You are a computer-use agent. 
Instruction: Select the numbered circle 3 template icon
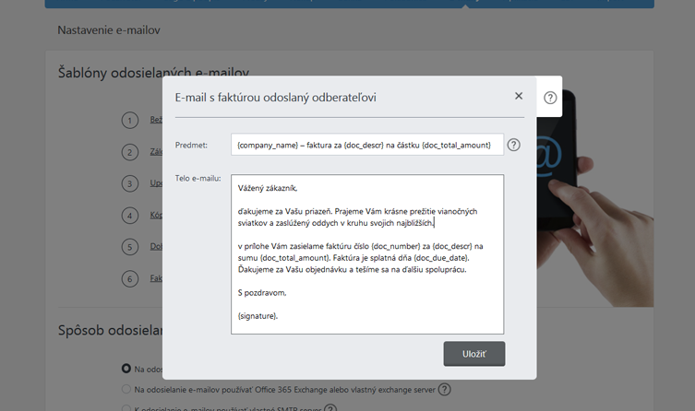pos(130,183)
